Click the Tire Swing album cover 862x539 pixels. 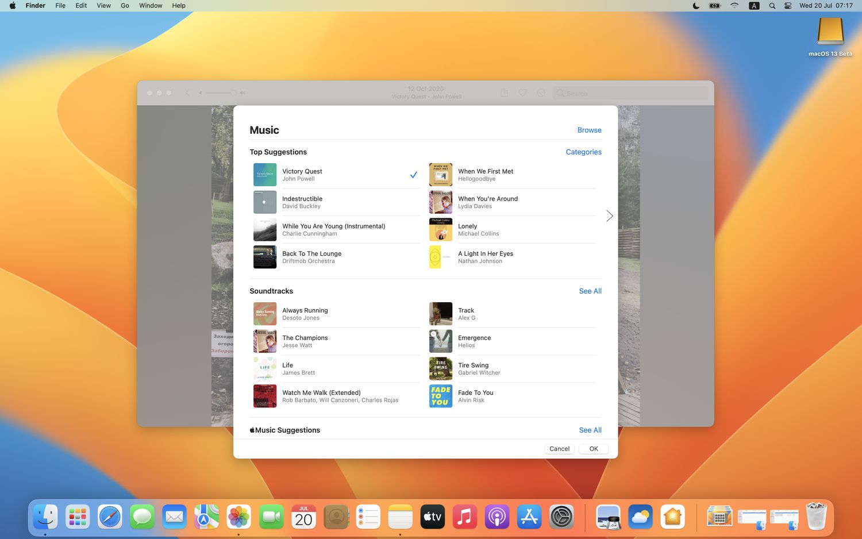[x=441, y=368]
